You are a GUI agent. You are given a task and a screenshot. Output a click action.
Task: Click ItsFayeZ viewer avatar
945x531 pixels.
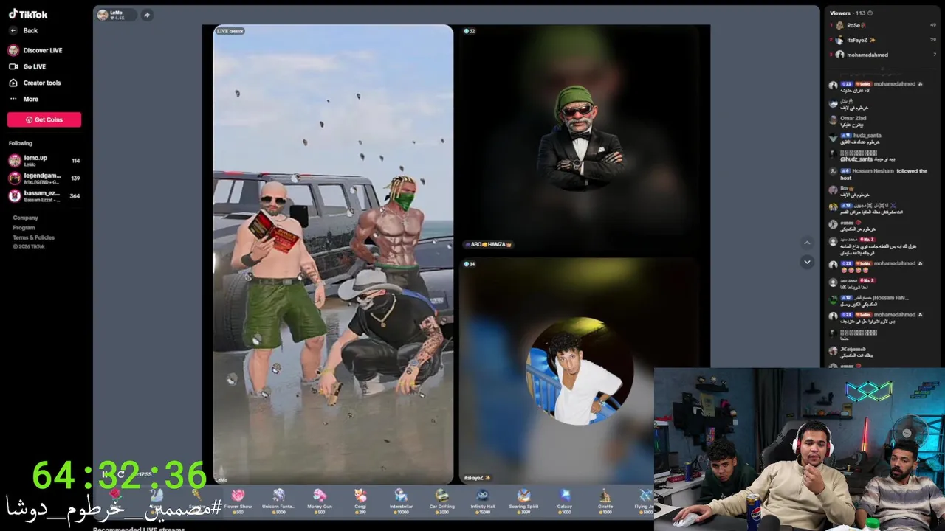pos(839,40)
